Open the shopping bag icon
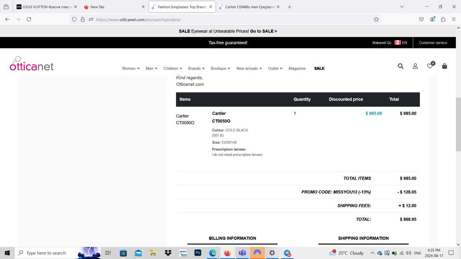 (444, 66)
